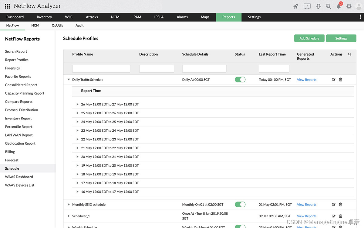This screenshot has height=228, width=364.
Task: Open Billing in sidebar
Action: click(x=10, y=152)
